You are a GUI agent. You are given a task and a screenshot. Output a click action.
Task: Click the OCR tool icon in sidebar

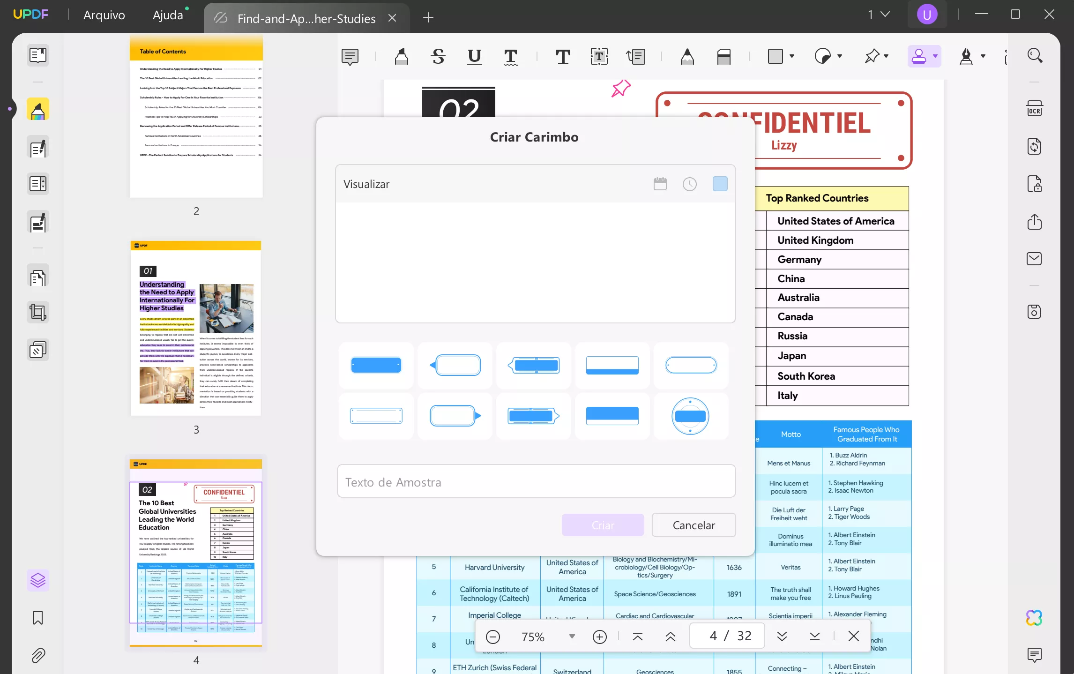tap(1035, 110)
